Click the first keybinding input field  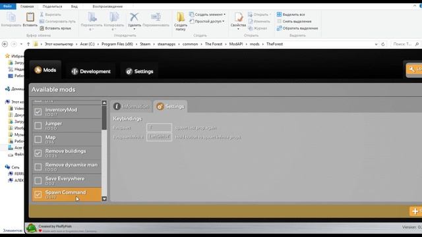(159, 128)
